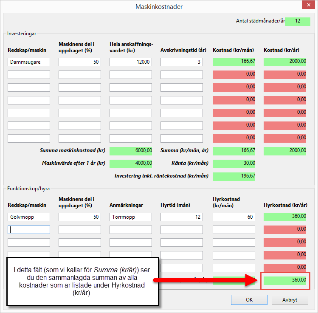This screenshot has height=313, width=318.
Task: Click the Kostnad (kr/år) cell showing 2000,00 for Dammsugare
Action: coord(285,62)
